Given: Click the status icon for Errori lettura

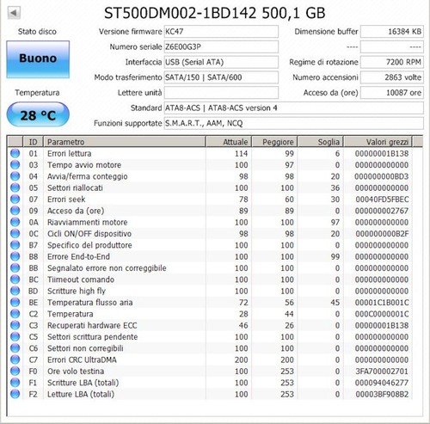Looking at the screenshot, I should point(15,153).
